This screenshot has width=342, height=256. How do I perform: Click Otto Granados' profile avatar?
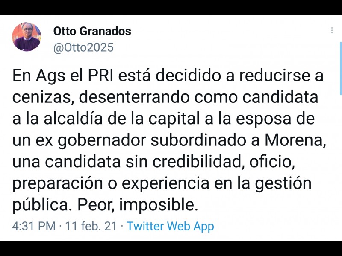(27, 37)
